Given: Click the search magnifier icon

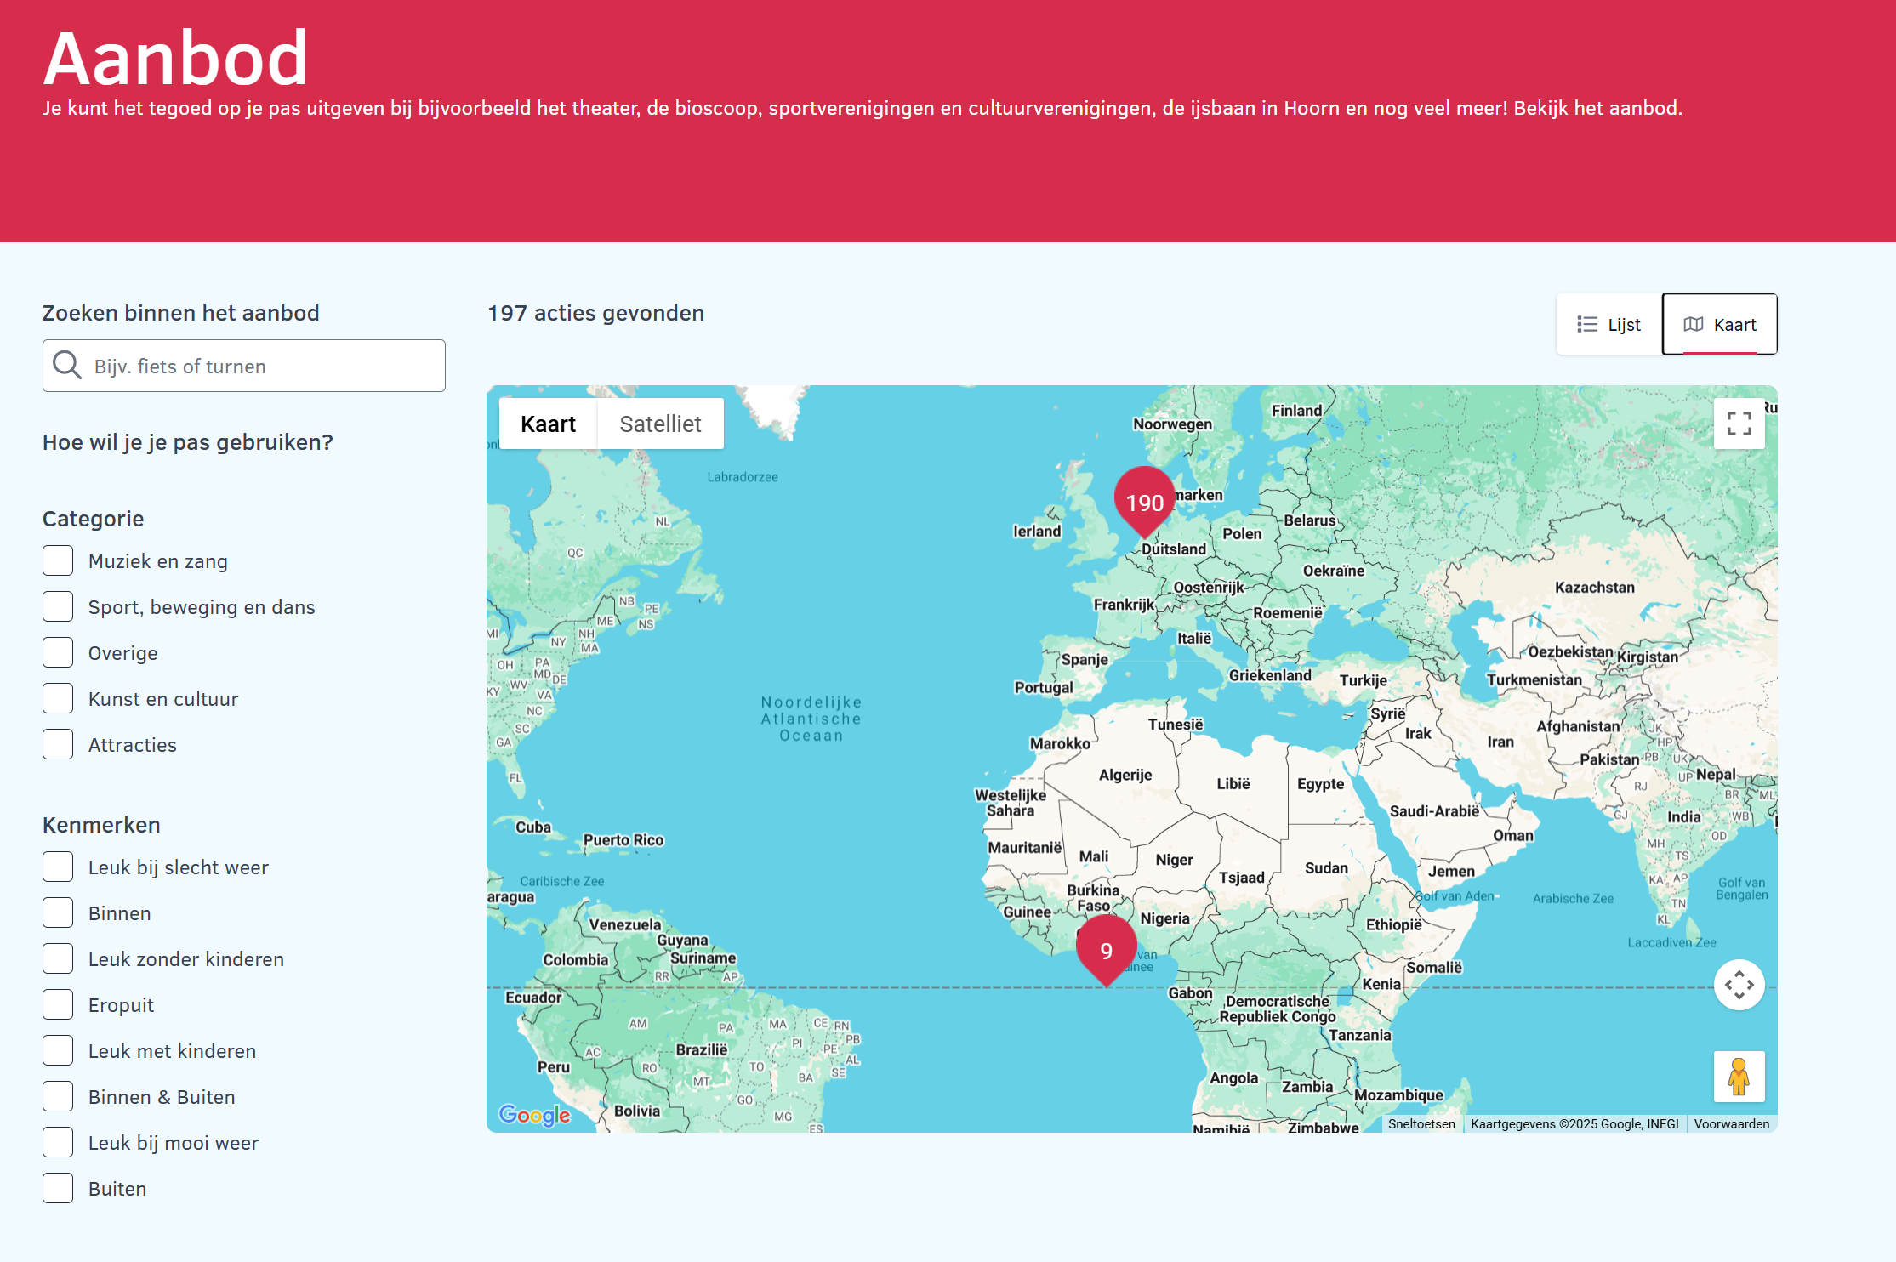Looking at the screenshot, I should [67, 366].
